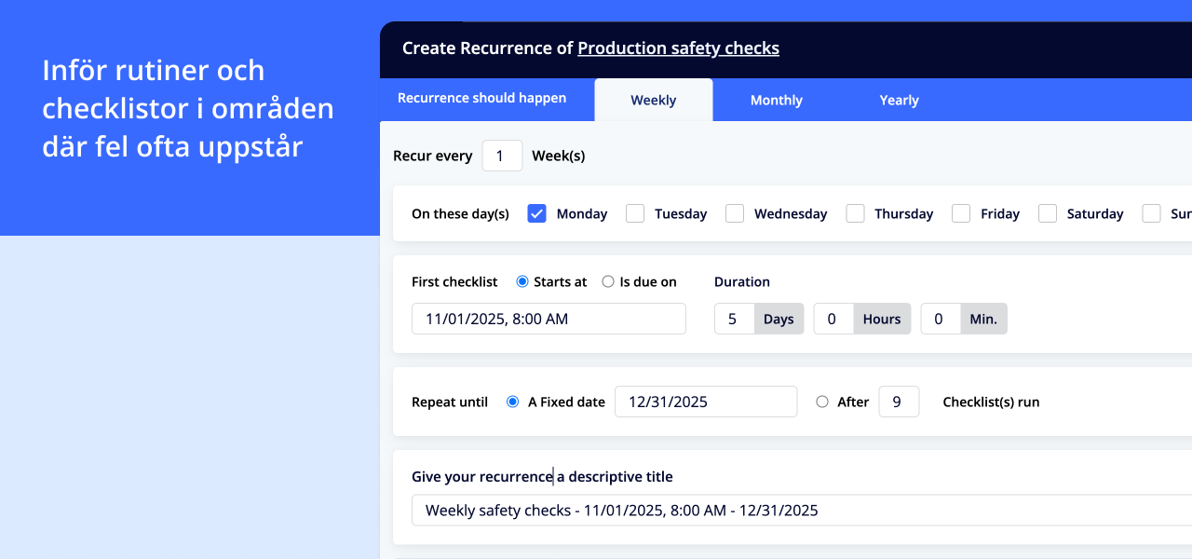Select A Fixed date radio button

pyautogui.click(x=512, y=402)
